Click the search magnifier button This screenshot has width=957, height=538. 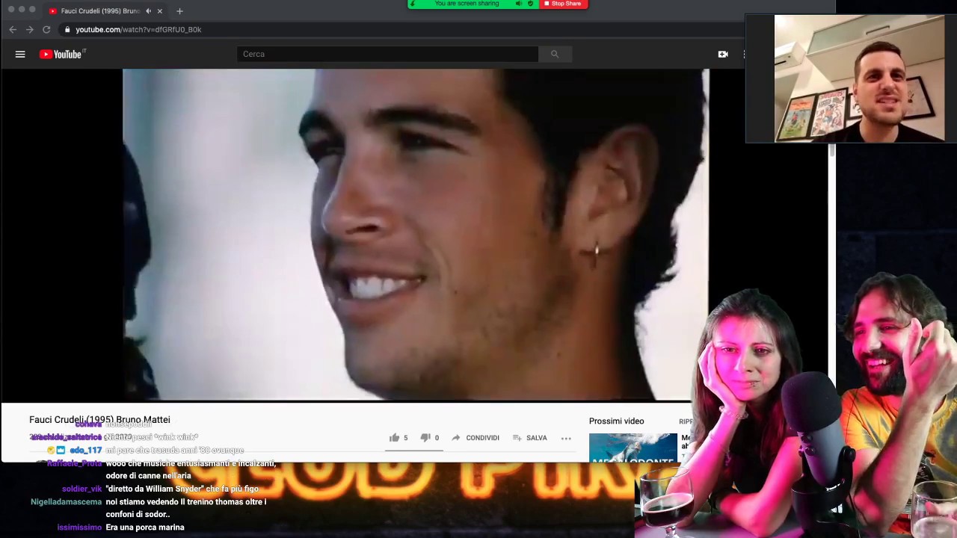click(555, 54)
